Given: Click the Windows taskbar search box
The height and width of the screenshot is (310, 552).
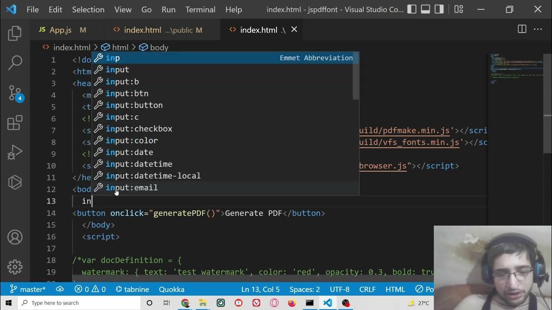Looking at the screenshot, I should [x=80, y=303].
